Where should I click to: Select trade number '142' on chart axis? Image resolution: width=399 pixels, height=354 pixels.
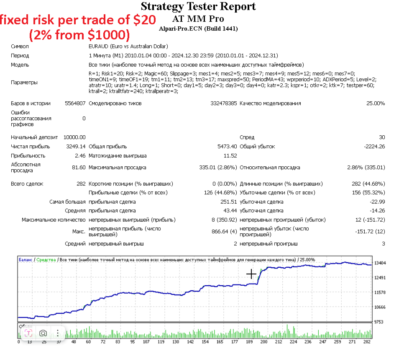pyautogui.click(x=190, y=342)
